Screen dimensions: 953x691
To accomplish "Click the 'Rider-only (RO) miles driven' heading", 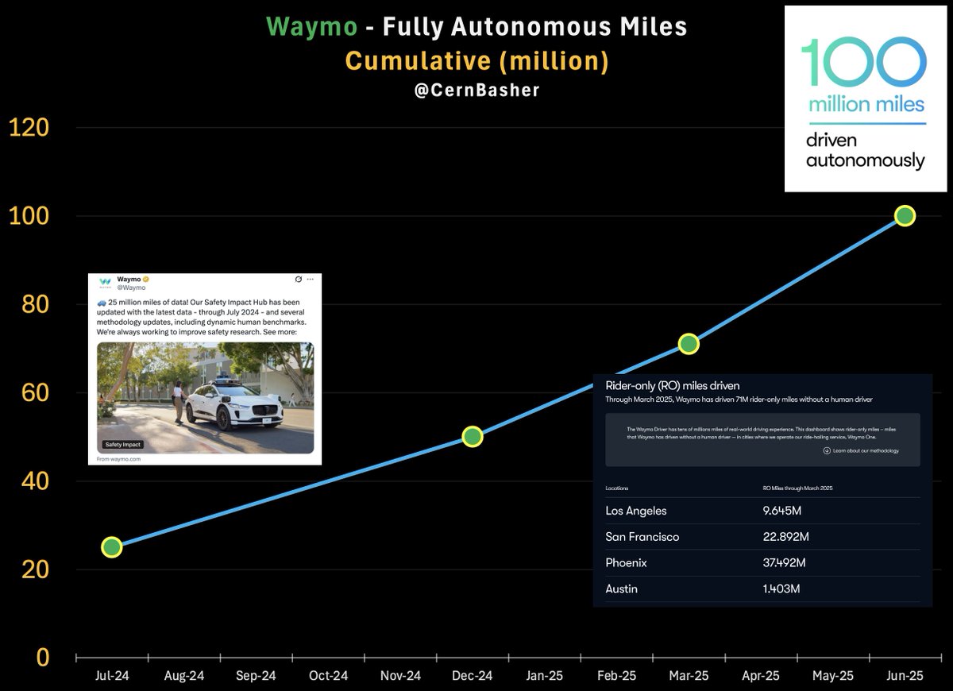I will point(672,385).
